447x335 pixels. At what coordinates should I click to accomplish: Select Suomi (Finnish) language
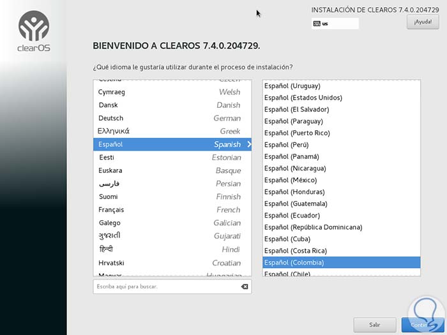pos(172,197)
